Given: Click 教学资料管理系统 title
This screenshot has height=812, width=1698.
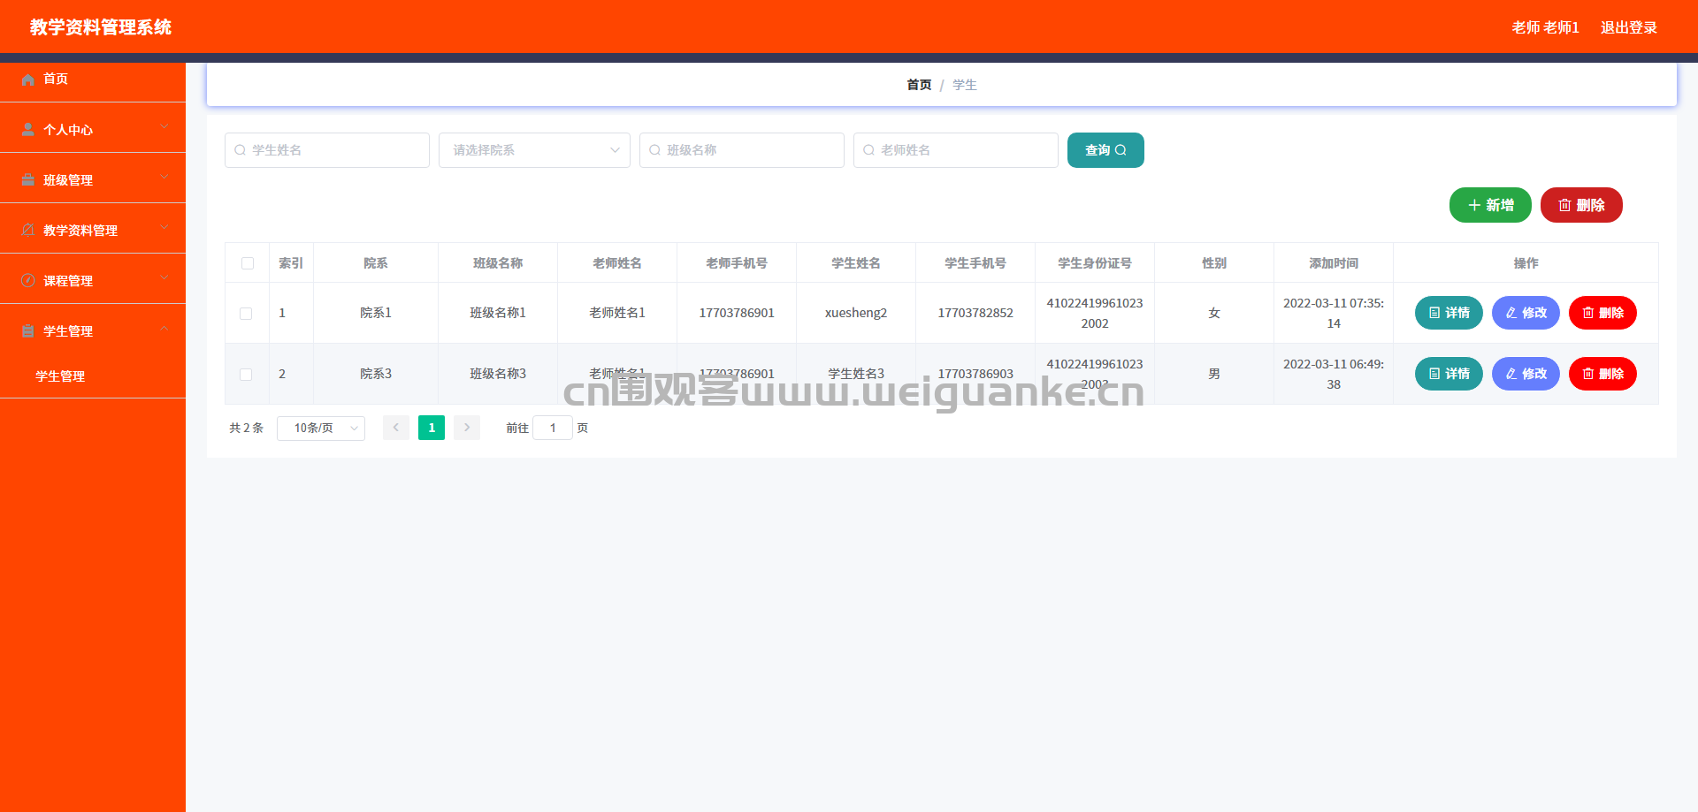Looking at the screenshot, I should coord(101,27).
